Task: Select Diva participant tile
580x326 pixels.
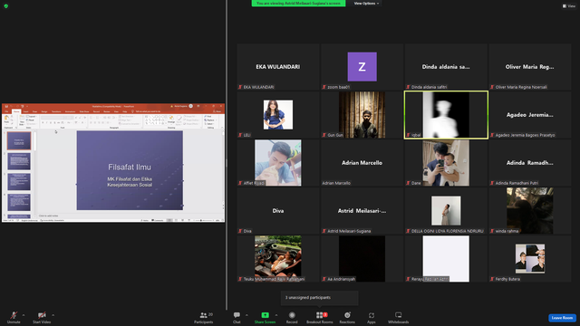Action: click(x=278, y=211)
